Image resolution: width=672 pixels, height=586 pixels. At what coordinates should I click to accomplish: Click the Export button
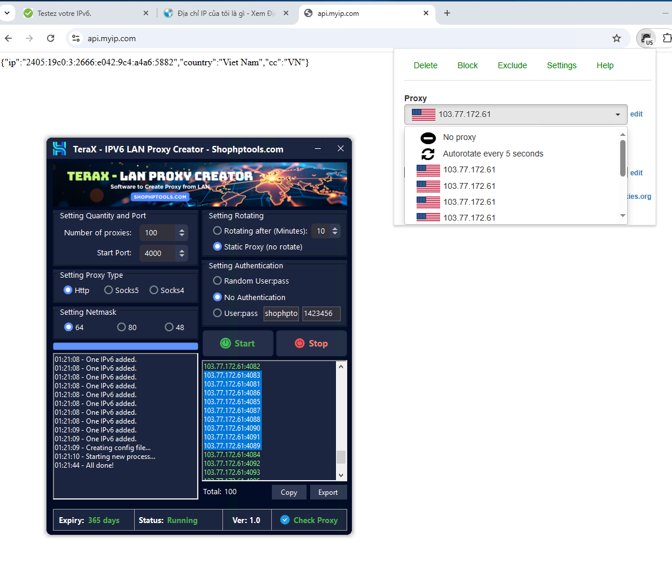pos(328,492)
